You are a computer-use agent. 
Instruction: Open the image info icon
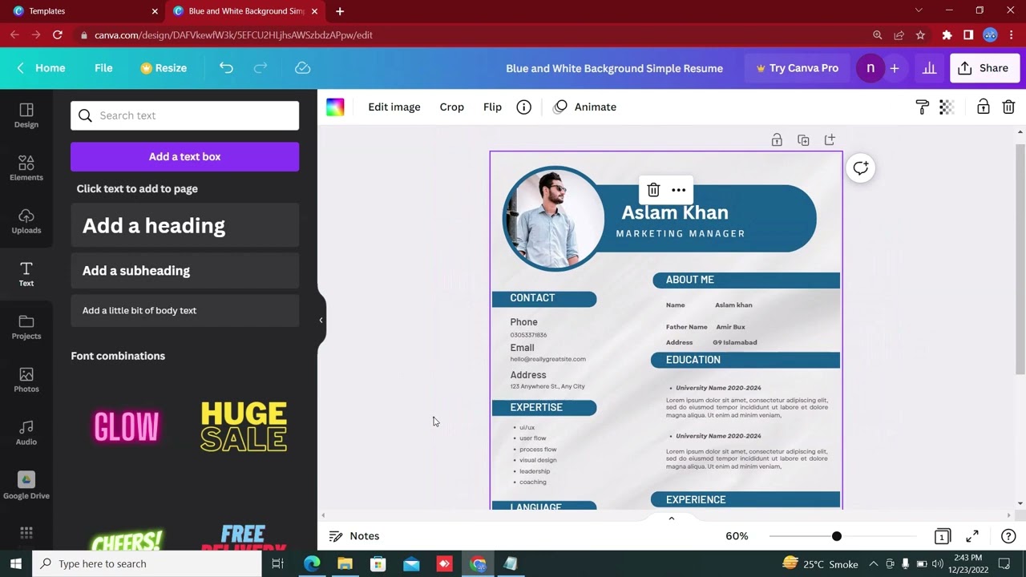coord(523,107)
